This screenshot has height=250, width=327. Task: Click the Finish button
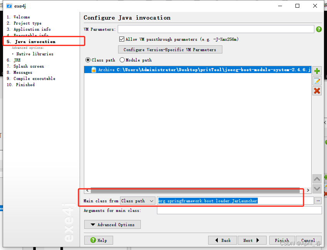click(282, 240)
